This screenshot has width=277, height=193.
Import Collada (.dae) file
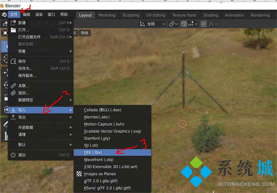(112, 110)
